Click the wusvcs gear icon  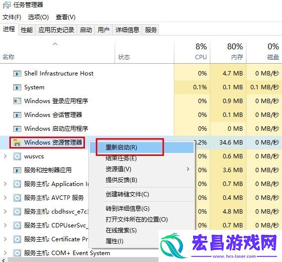tap(17, 156)
